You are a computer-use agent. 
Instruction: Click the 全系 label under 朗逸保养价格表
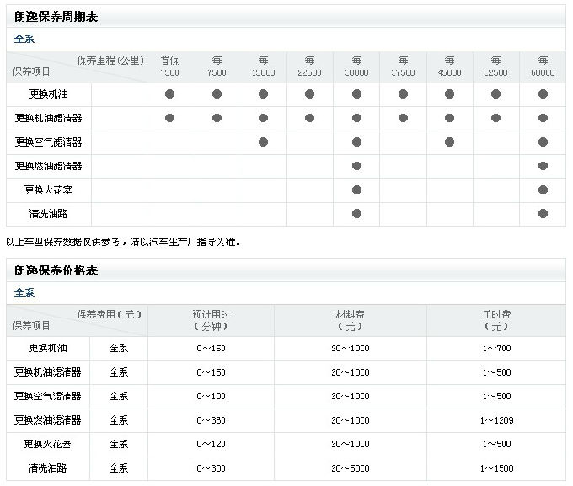tap(24, 293)
